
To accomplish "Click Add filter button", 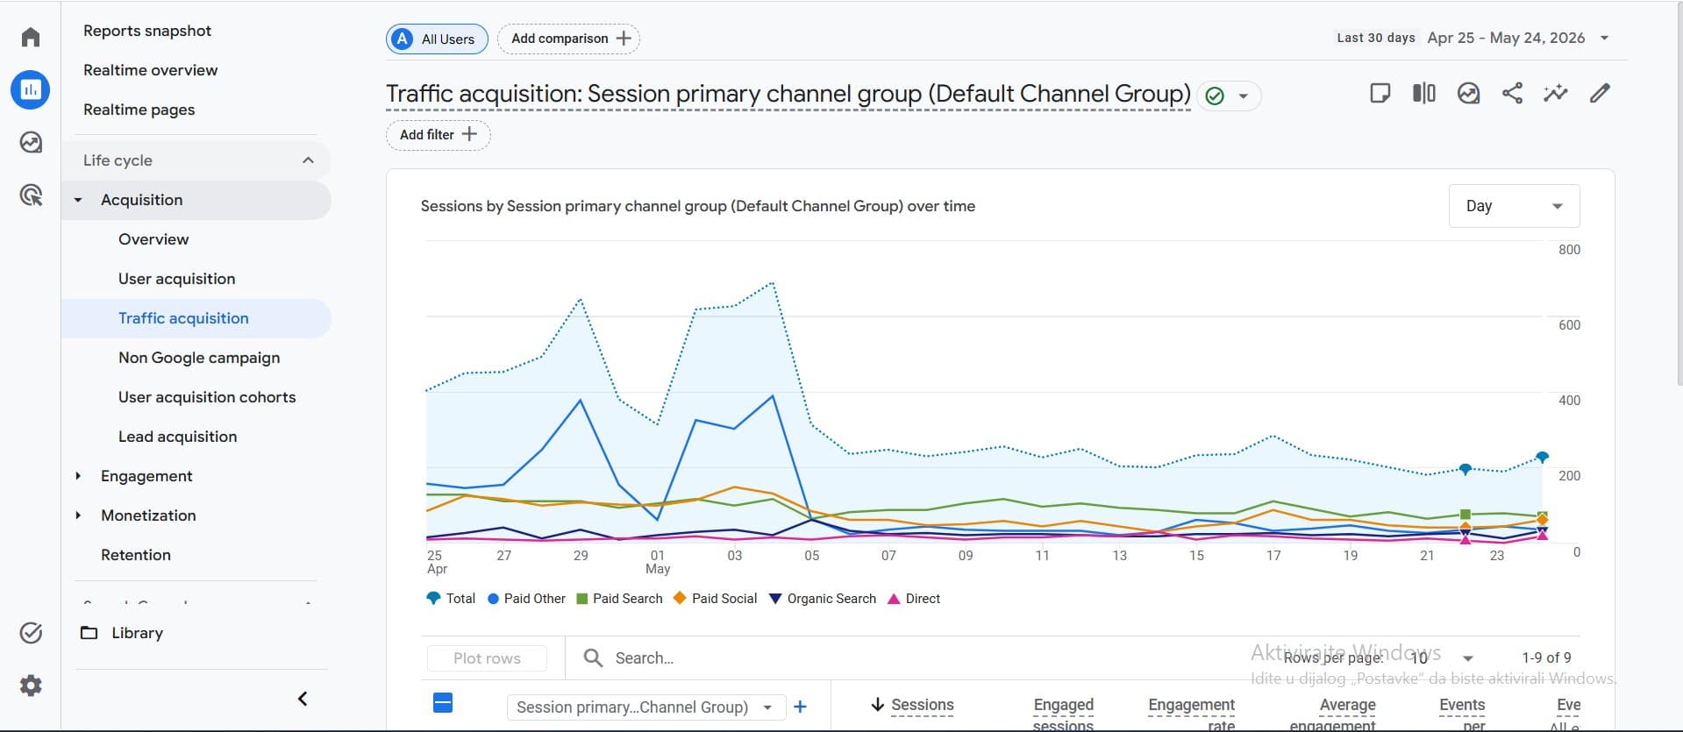I will pyautogui.click(x=438, y=135).
